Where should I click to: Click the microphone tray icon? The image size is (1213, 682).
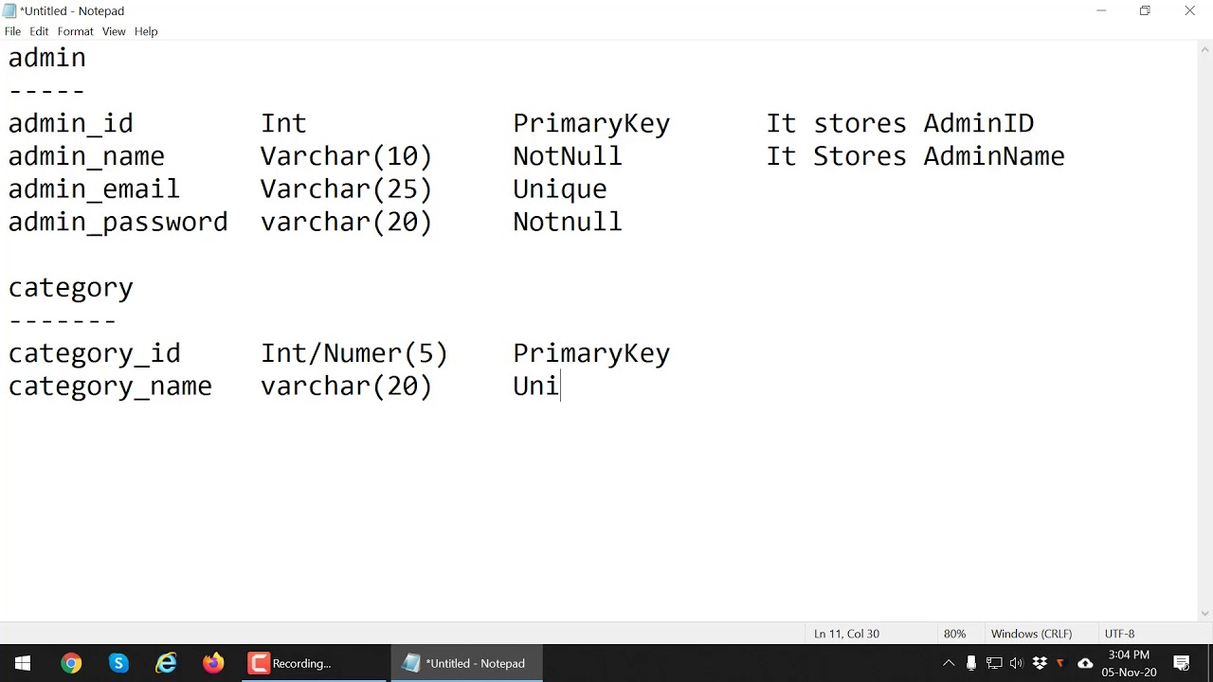click(971, 663)
